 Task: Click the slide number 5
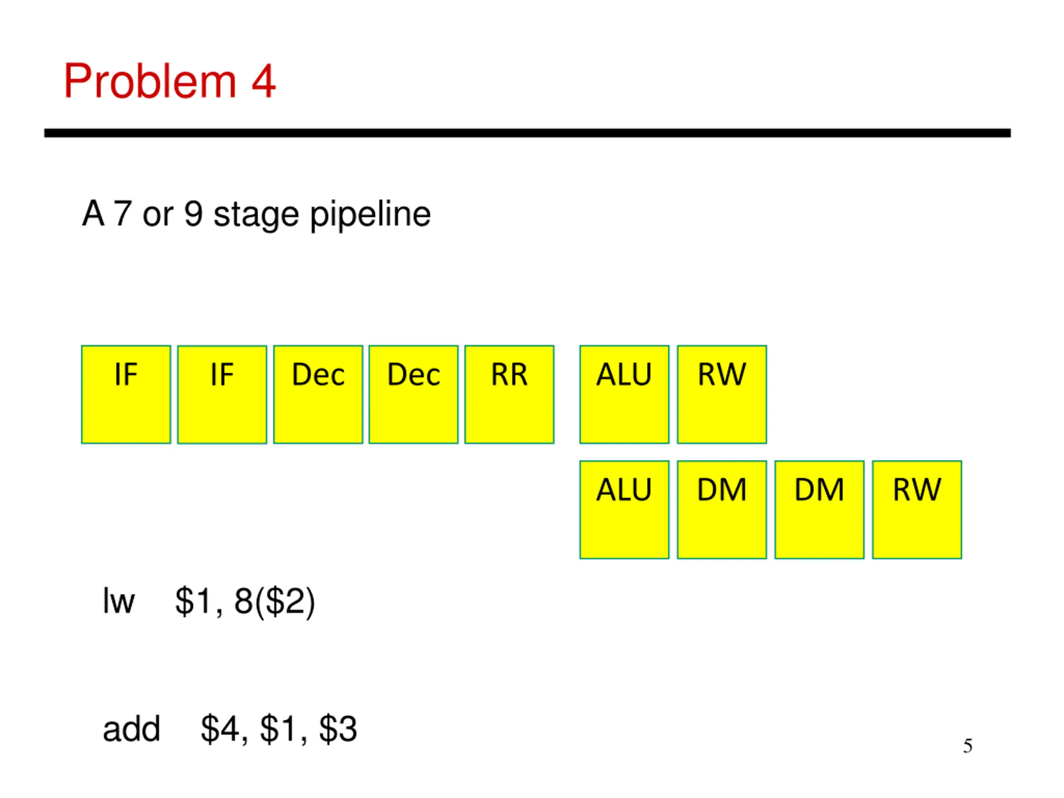(x=968, y=746)
